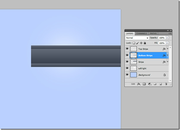The height and width of the screenshot is (130, 180).
Task: Close the Layers panel
Action: click(171, 30)
